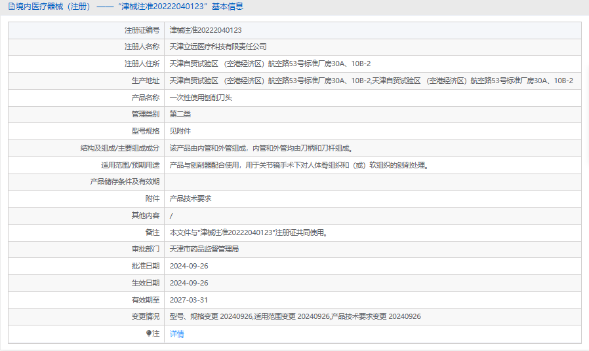Select the 生产地址 address value
Screen dimensions: 589x351
(371, 81)
